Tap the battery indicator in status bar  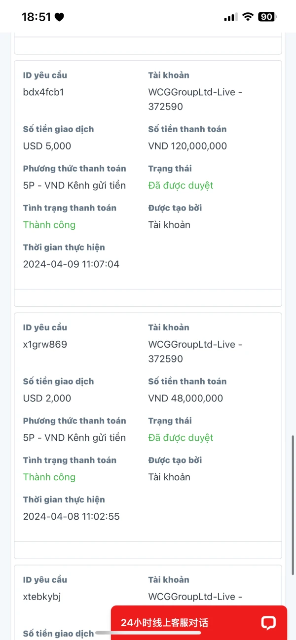tap(267, 17)
